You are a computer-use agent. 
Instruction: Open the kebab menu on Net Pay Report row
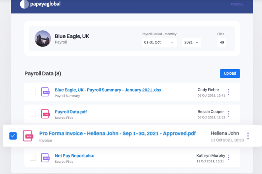point(229,158)
